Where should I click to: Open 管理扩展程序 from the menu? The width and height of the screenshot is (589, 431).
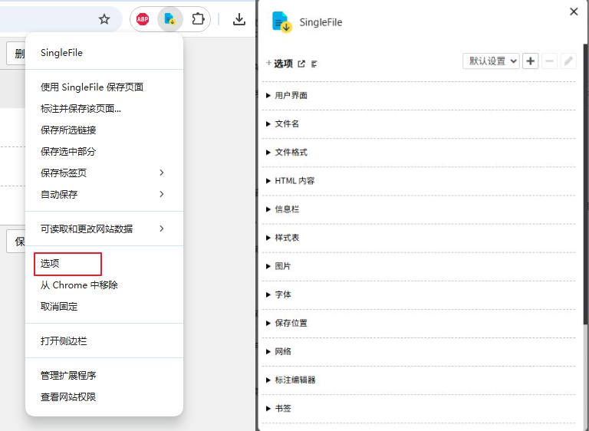104,375
